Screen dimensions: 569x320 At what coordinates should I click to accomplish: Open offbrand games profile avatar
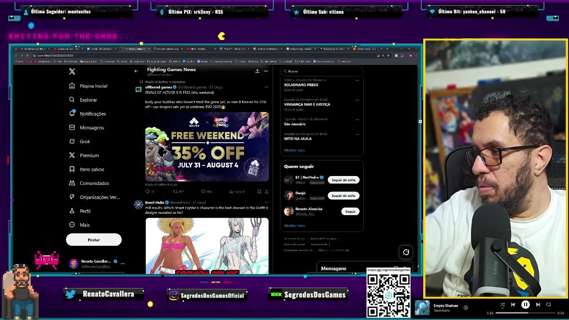click(139, 89)
